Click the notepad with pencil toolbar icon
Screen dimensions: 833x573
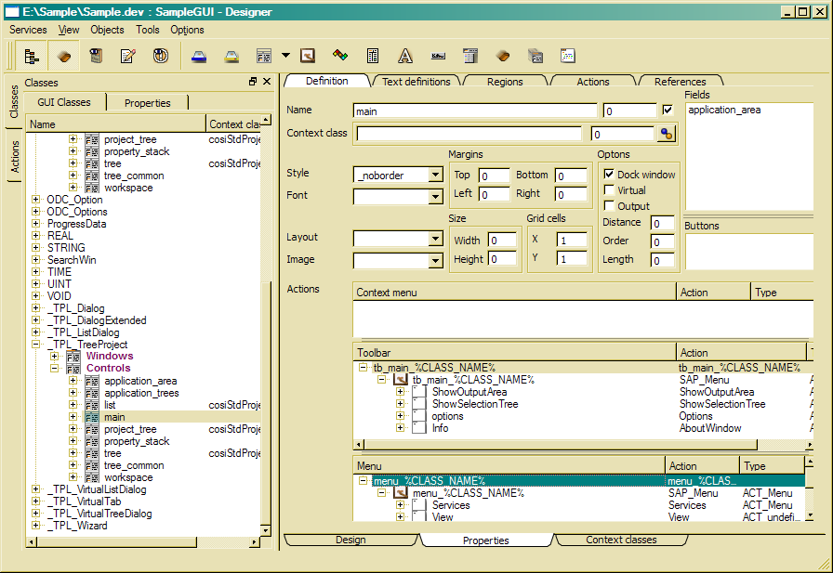click(127, 56)
